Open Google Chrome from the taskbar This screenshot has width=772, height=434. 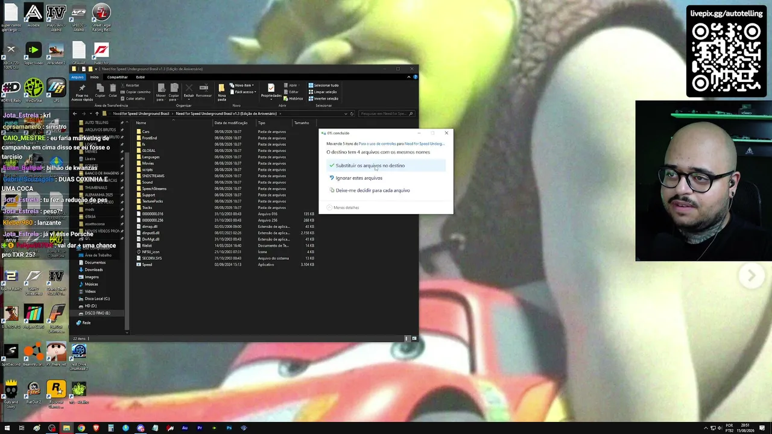point(81,428)
